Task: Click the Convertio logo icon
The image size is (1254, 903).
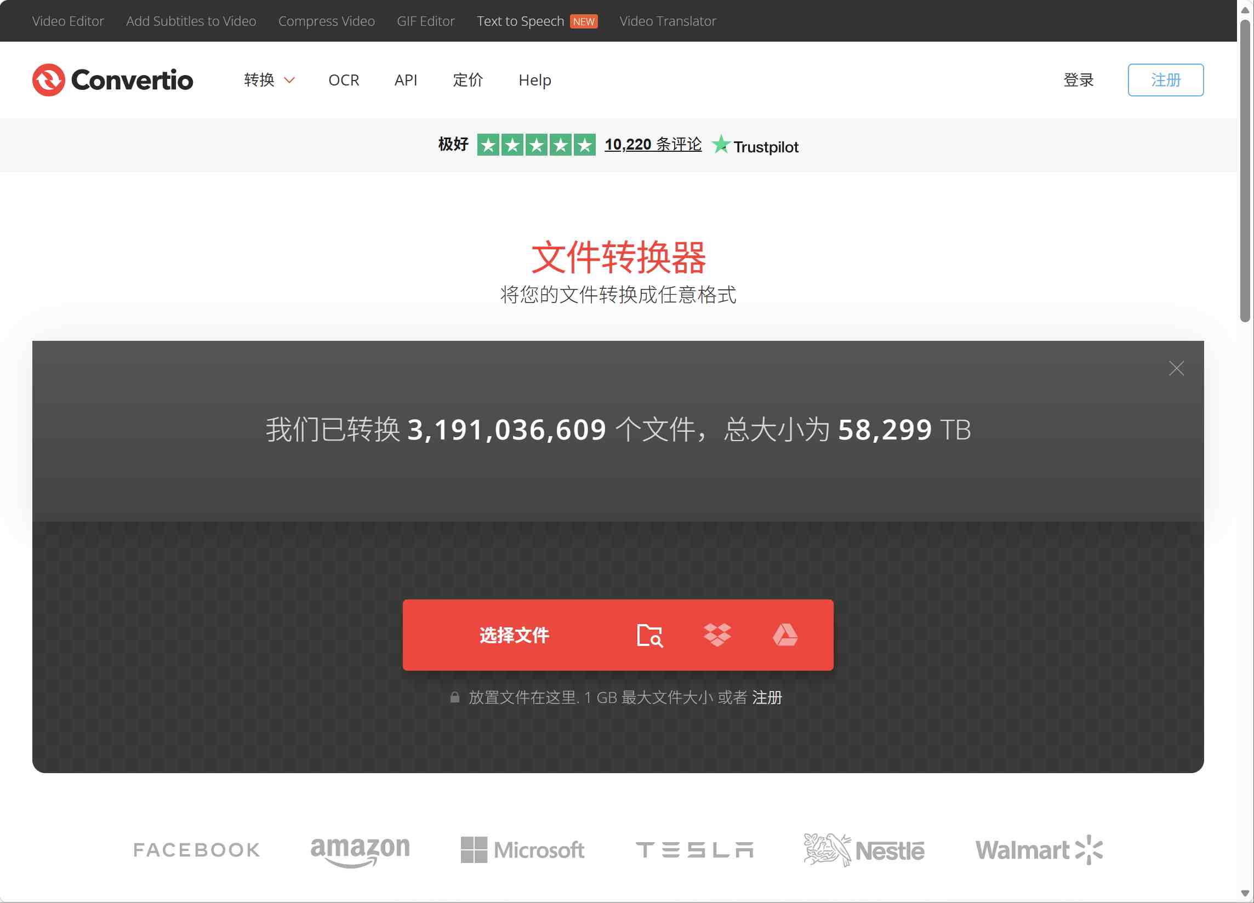Action: click(49, 80)
